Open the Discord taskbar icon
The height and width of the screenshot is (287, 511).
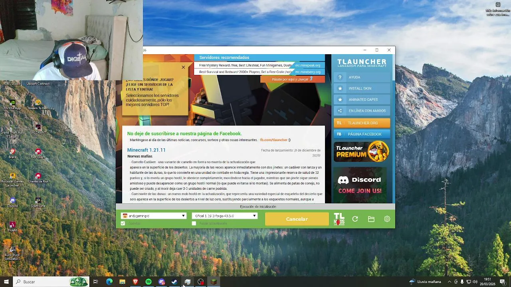pos(161,282)
